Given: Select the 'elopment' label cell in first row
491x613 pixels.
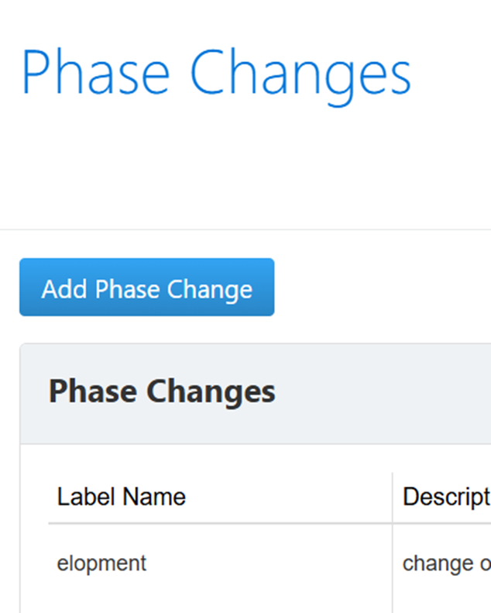Looking at the screenshot, I should point(101,563).
